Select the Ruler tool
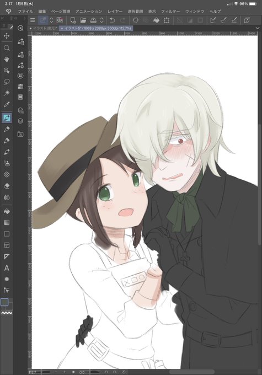The height and width of the screenshot is (375, 262). 7,256
